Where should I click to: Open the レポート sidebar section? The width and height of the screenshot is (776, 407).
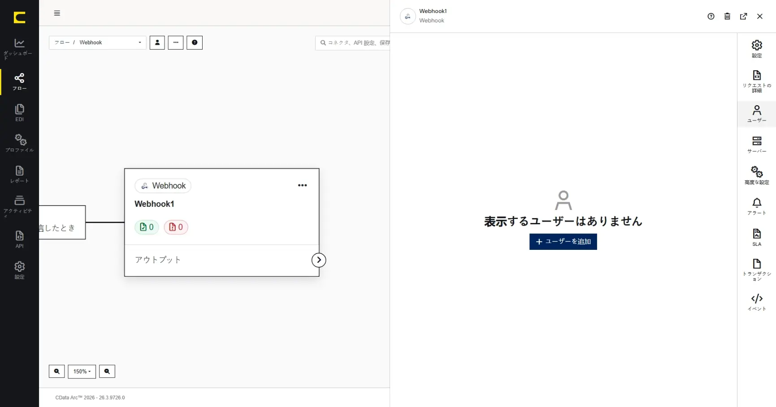click(x=19, y=175)
